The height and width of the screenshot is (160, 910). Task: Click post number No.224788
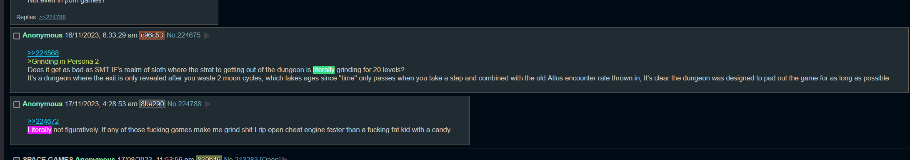coord(184,104)
